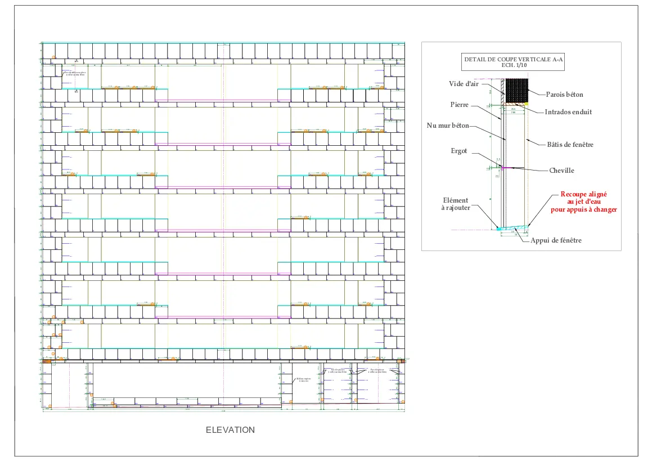The image size is (652, 461).
Task: Select the 'Bâtis de fenêtre' label
Action: (570, 145)
